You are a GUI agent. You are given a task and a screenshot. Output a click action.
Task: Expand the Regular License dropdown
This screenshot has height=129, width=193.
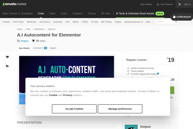137,60
